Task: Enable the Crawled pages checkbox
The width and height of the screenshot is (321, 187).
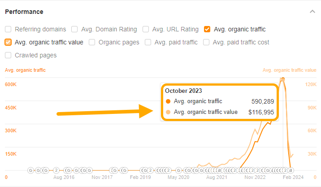Action: pyautogui.click(x=9, y=56)
